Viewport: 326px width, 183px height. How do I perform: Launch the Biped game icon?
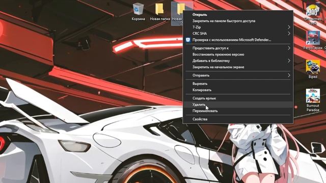pyautogui.click(x=313, y=69)
